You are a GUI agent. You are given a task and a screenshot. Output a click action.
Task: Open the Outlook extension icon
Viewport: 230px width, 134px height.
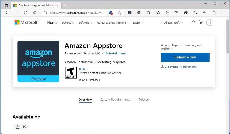(139, 13)
